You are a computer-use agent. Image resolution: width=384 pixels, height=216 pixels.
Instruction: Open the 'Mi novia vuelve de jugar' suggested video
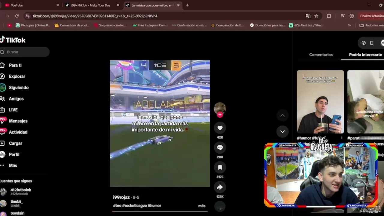[x=320, y=102]
